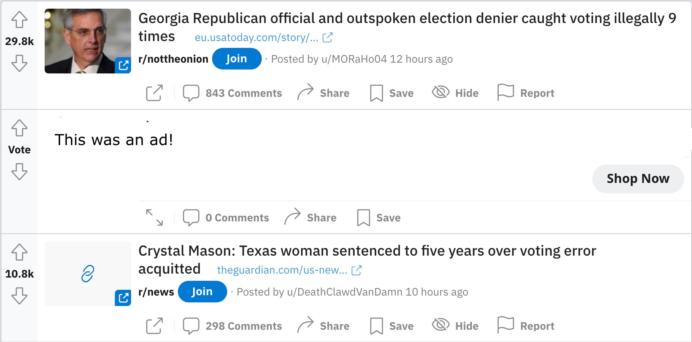Upvote the ad post
Viewport: 692px width, 342px height.
click(x=19, y=128)
